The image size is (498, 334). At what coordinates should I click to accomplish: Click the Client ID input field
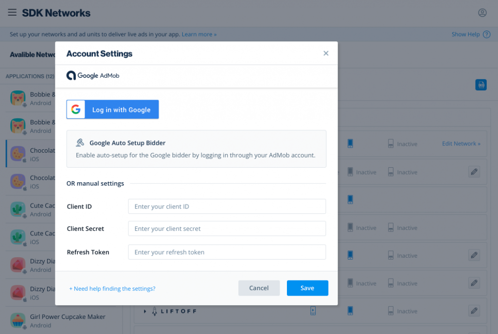pos(227,206)
